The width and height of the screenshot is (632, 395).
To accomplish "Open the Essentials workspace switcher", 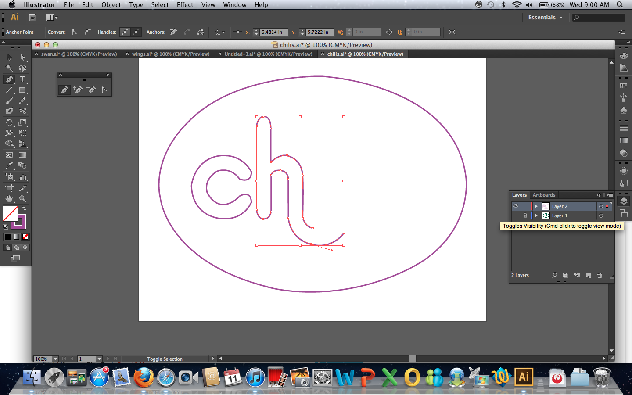I will [x=544, y=18].
